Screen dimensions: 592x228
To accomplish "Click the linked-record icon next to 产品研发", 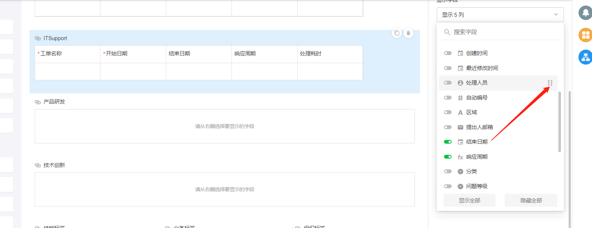I will (38, 102).
